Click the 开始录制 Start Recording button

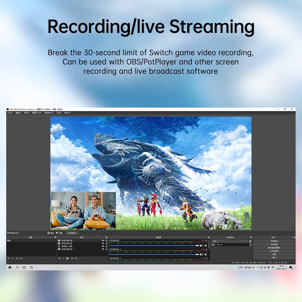click(x=274, y=244)
